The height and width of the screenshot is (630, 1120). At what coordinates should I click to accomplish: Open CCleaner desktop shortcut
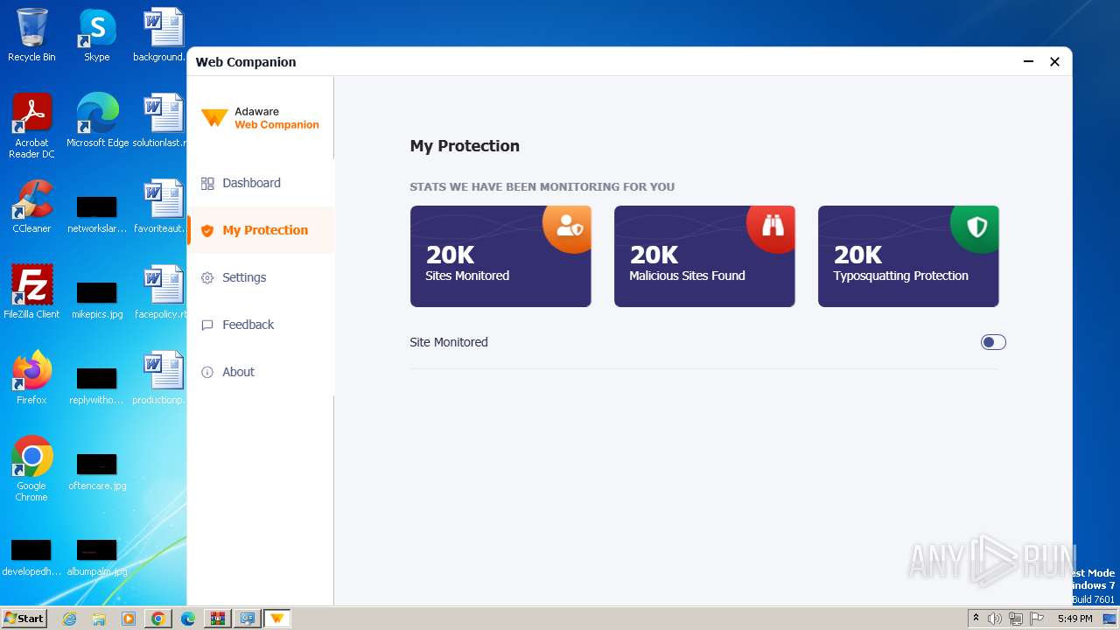(x=31, y=206)
